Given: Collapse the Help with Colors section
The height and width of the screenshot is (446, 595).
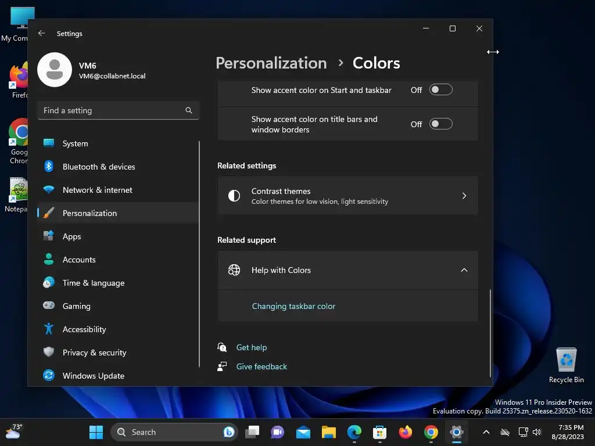Looking at the screenshot, I should [464, 270].
